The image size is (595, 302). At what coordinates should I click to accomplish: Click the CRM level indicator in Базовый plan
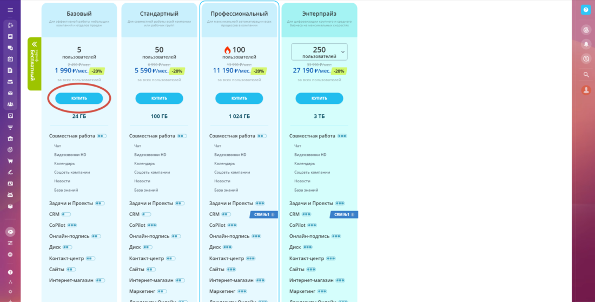tap(67, 214)
